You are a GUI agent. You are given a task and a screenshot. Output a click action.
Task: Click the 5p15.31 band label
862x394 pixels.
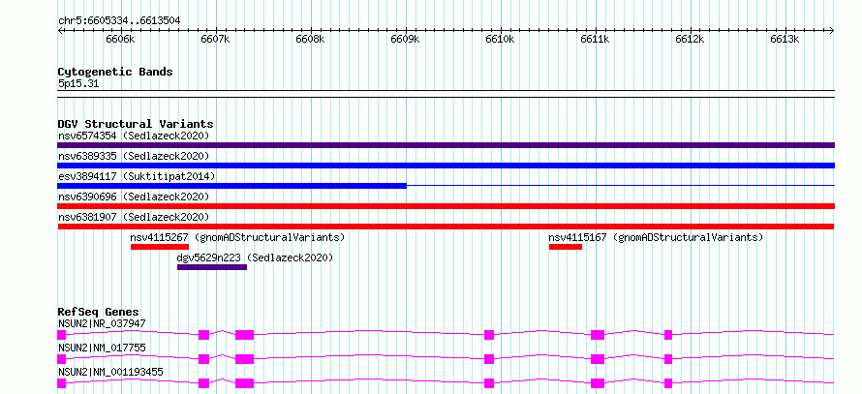[78, 84]
